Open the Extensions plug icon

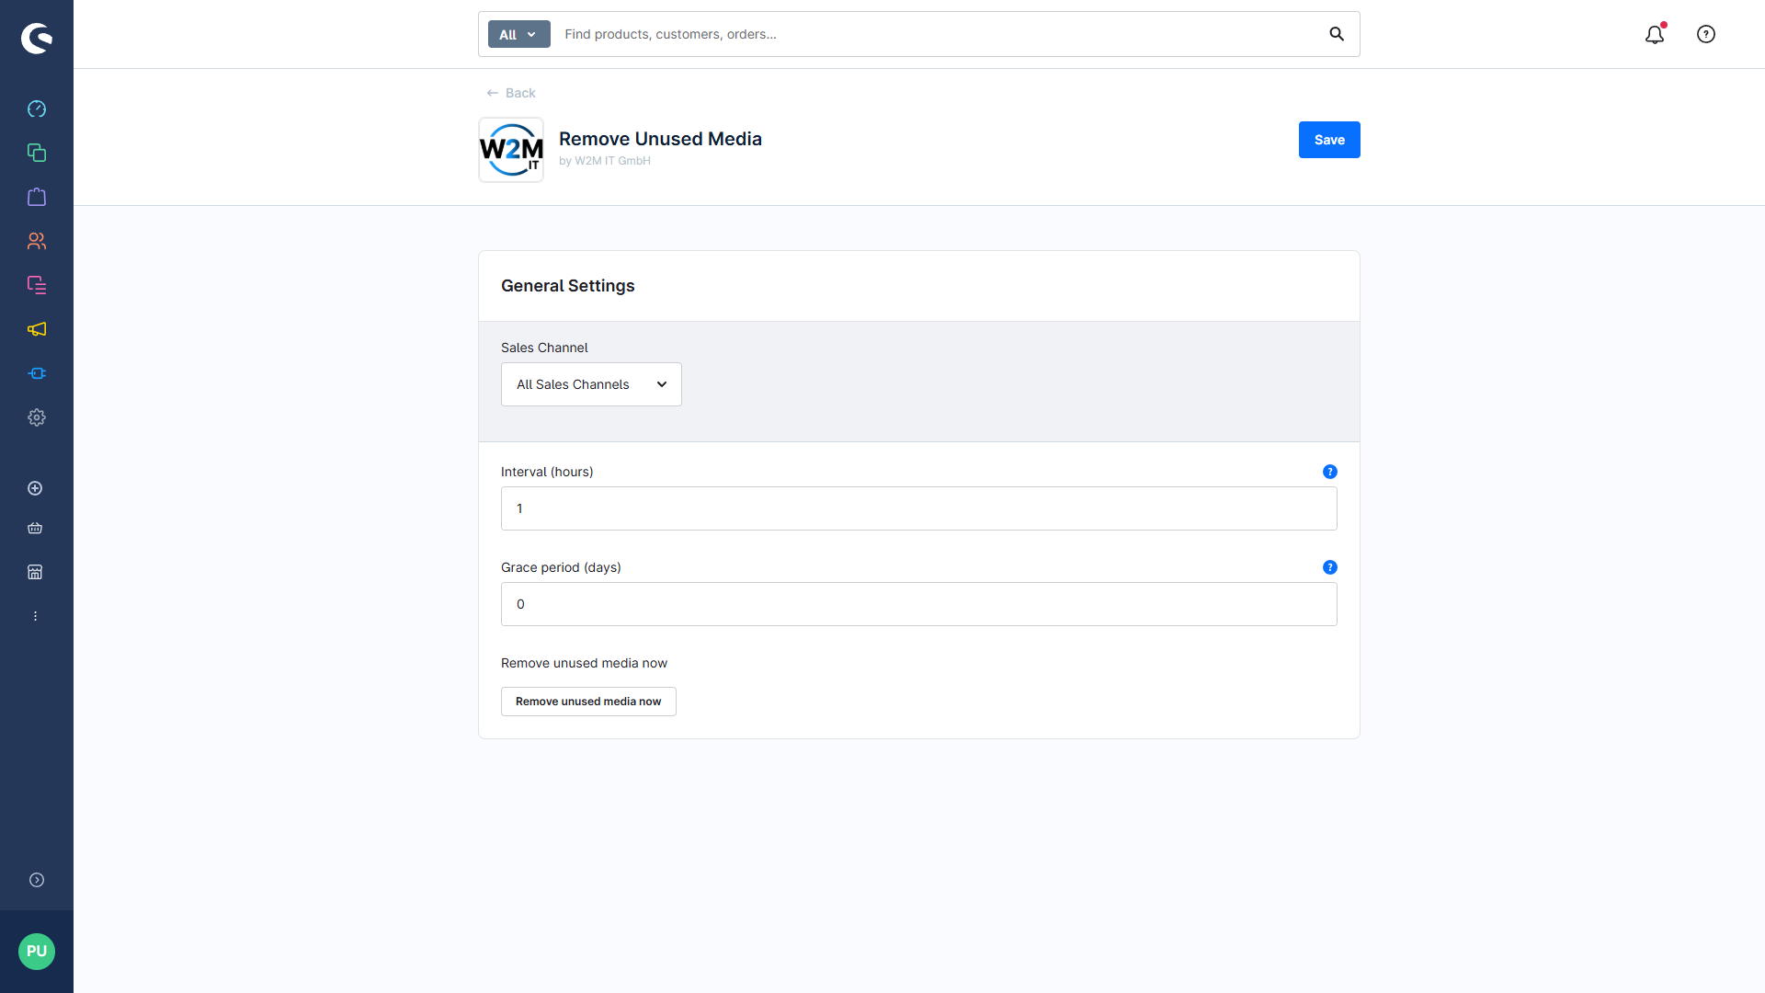(37, 373)
